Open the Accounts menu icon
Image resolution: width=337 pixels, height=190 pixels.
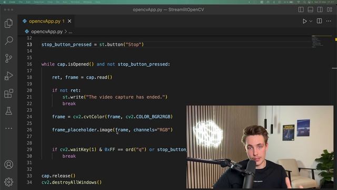[8, 165]
